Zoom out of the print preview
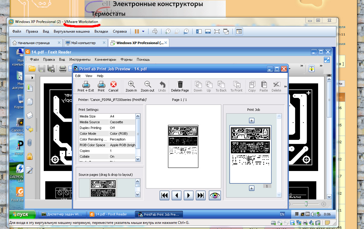This screenshot has width=364, height=229. coord(148,86)
